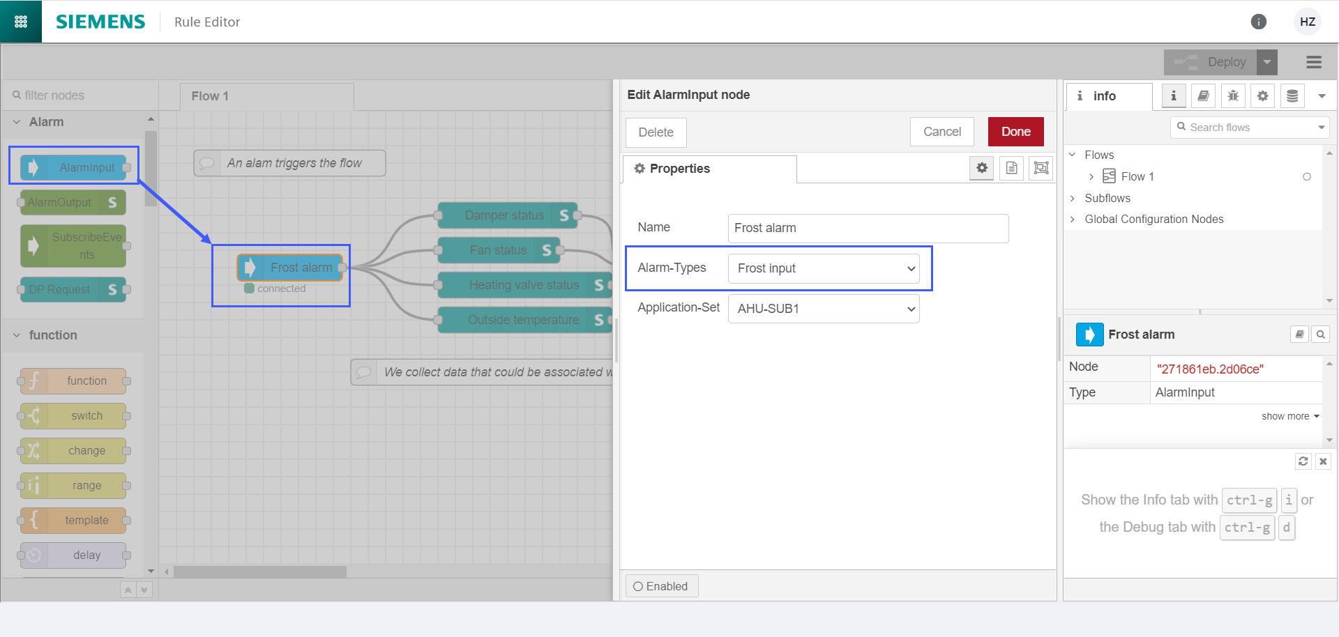The image size is (1339, 637).
Task: Select the change palette node
Action: 73,450
